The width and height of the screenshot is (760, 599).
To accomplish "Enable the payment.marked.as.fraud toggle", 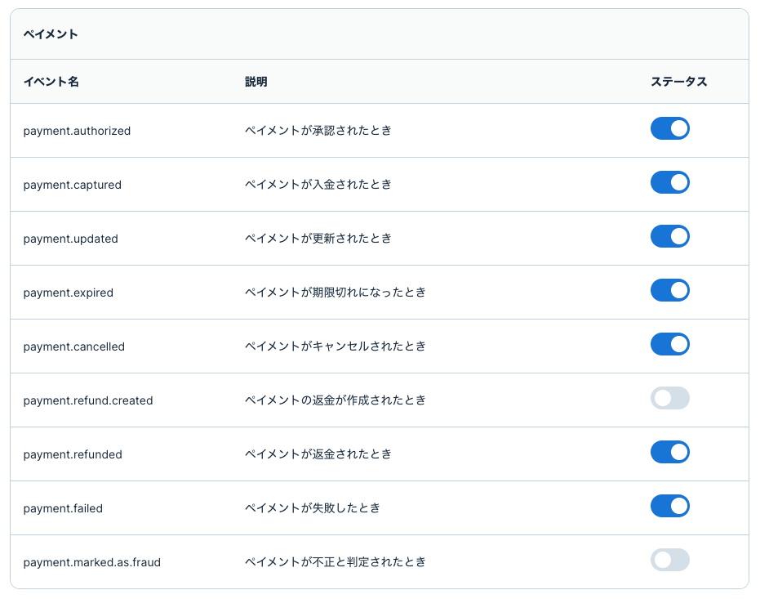I will [670, 560].
